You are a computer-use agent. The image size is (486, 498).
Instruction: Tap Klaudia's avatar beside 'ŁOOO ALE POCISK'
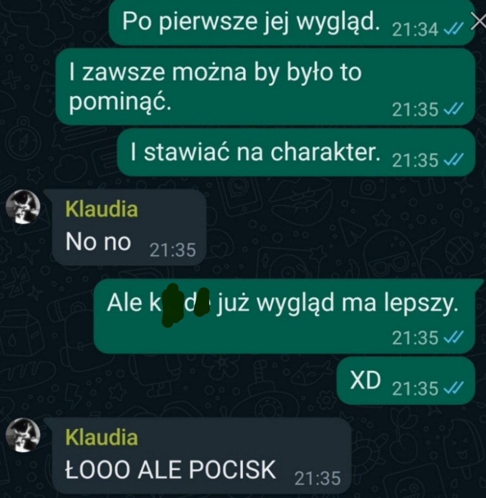point(23,435)
